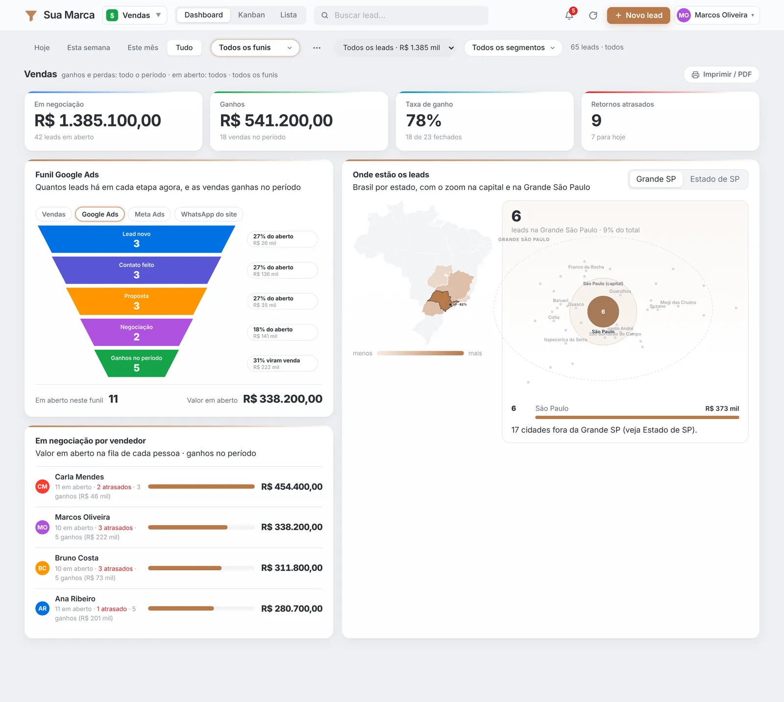Viewport: 784px width, 702px height.
Task: Click the São Paulo bubble showing 6
Action: pos(603,312)
